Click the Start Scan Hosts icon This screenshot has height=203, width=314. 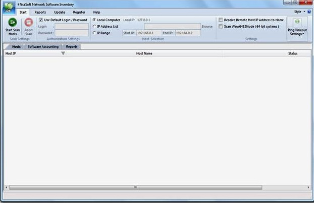pyautogui.click(x=13, y=22)
